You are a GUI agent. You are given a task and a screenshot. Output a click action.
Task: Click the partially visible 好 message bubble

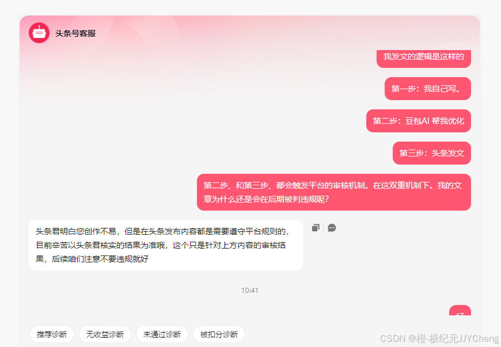click(x=460, y=311)
